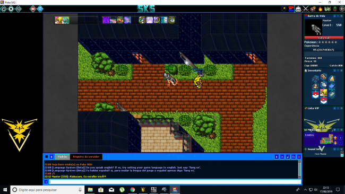The image size is (345, 194).
Task: Toggle the sound speaker icon in the top-right
Action: click(342, 9)
